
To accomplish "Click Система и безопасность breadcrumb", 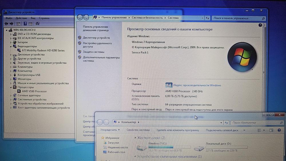I will (x=147, y=18).
